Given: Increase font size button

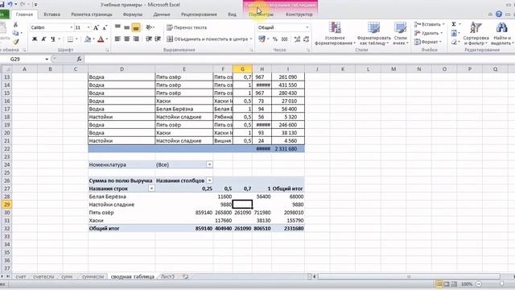Looking at the screenshot, I should (96, 27).
